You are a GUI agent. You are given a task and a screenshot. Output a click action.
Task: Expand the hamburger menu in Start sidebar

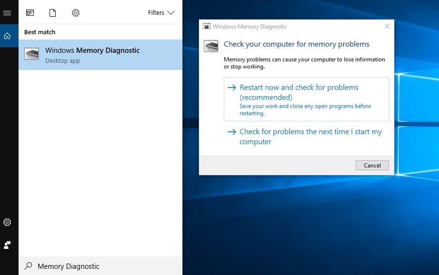click(x=7, y=13)
